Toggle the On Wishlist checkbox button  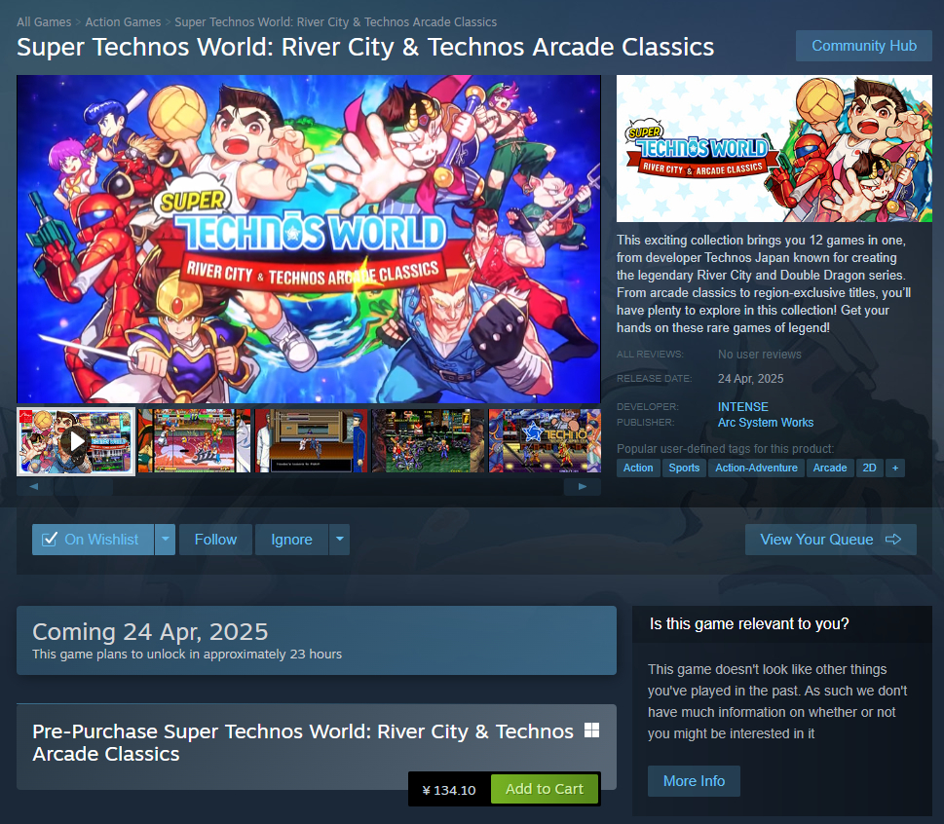94,540
